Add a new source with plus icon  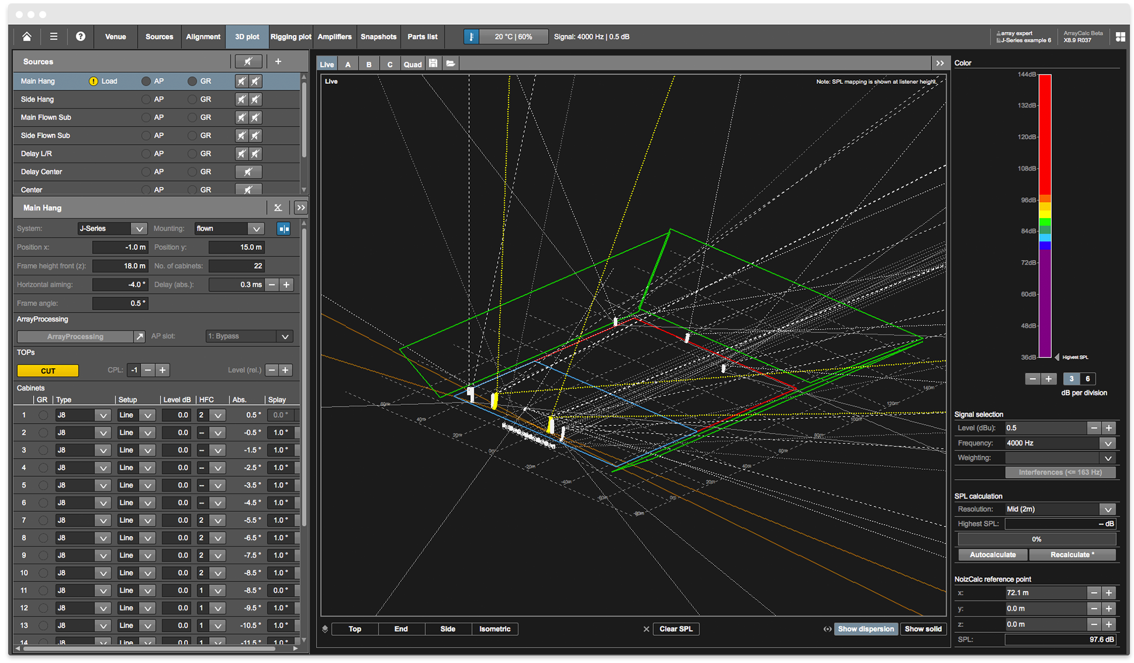[x=278, y=61]
